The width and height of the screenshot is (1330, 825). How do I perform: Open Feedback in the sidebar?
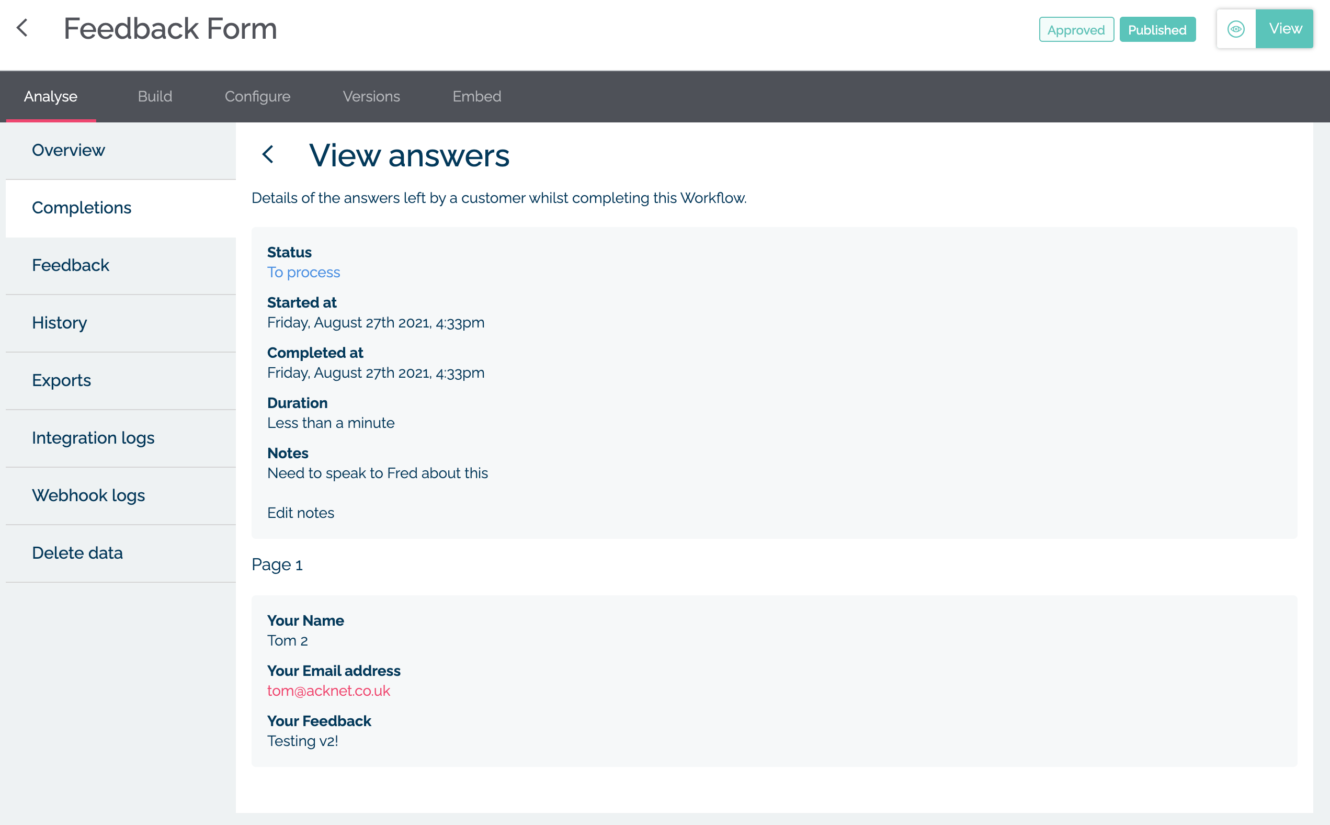[121, 265]
